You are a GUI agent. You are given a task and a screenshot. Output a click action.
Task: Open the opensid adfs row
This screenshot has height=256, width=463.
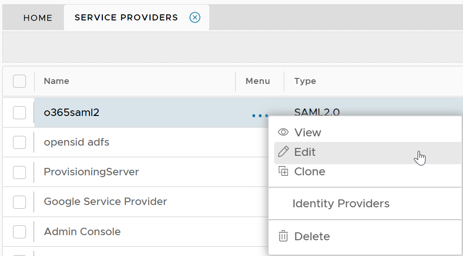click(77, 142)
